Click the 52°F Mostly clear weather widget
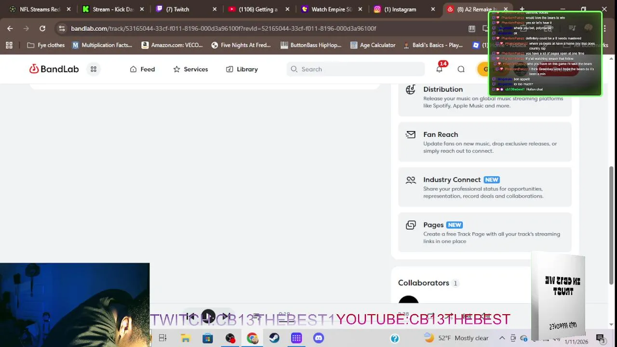Viewport: 617px width, 347px height. tap(456, 338)
